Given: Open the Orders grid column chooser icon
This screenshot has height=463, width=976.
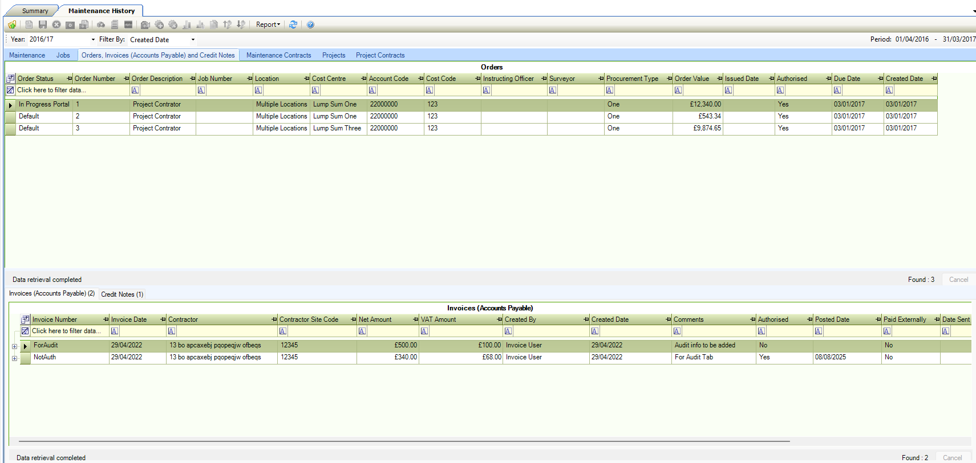Looking at the screenshot, I should coord(10,79).
